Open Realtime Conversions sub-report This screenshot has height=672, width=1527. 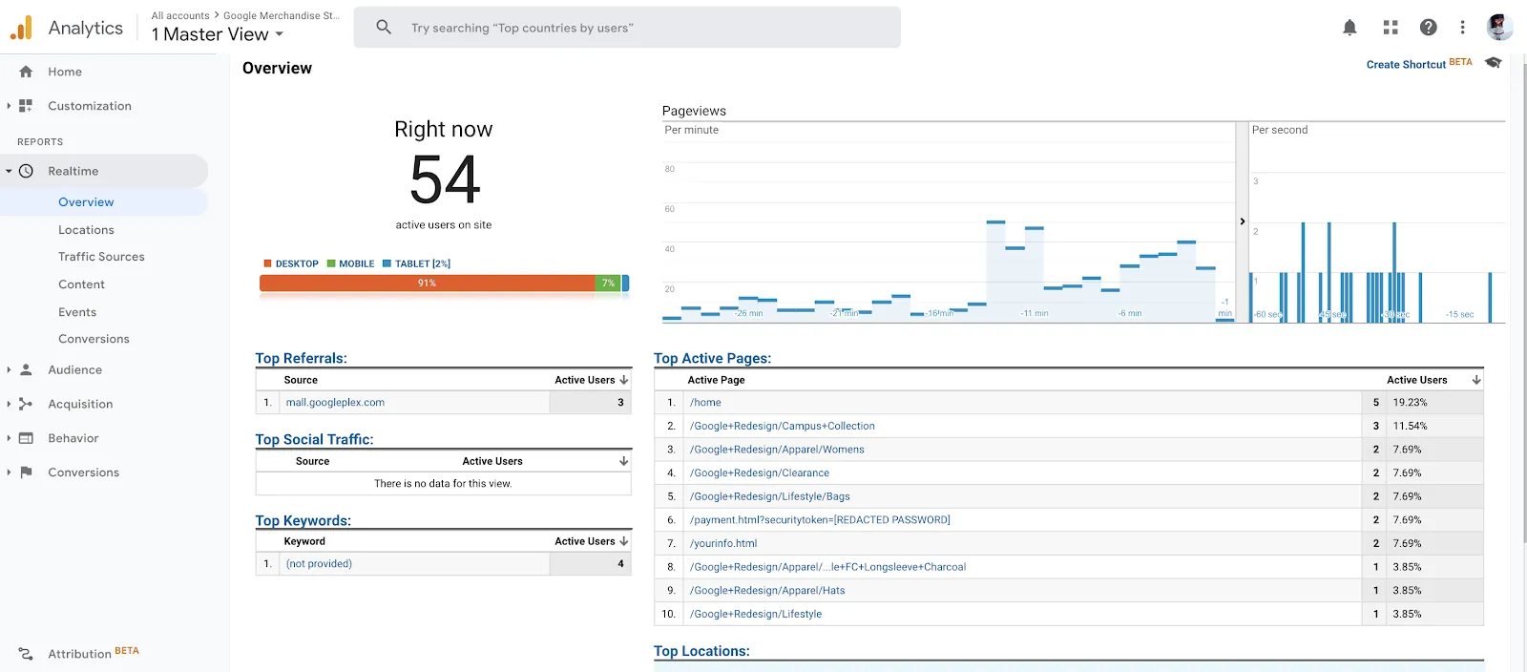click(x=94, y=339)
